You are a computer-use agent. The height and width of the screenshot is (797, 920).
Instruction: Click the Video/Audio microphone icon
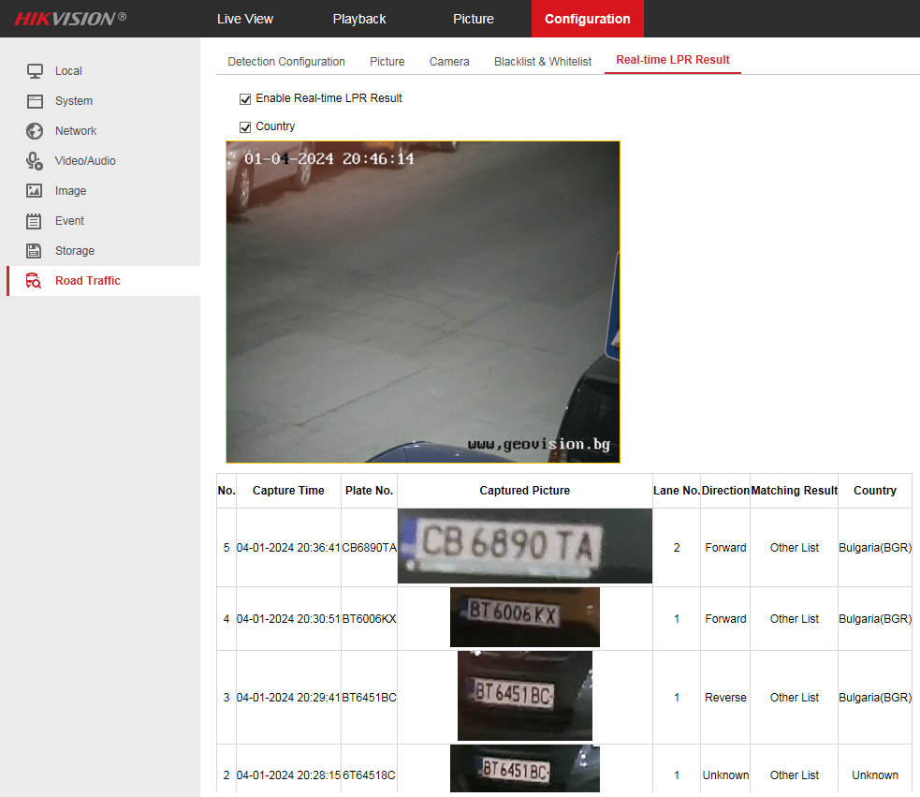35,161
